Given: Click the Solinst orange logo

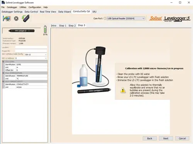Looking at the screenshot, I should (156, 18).
